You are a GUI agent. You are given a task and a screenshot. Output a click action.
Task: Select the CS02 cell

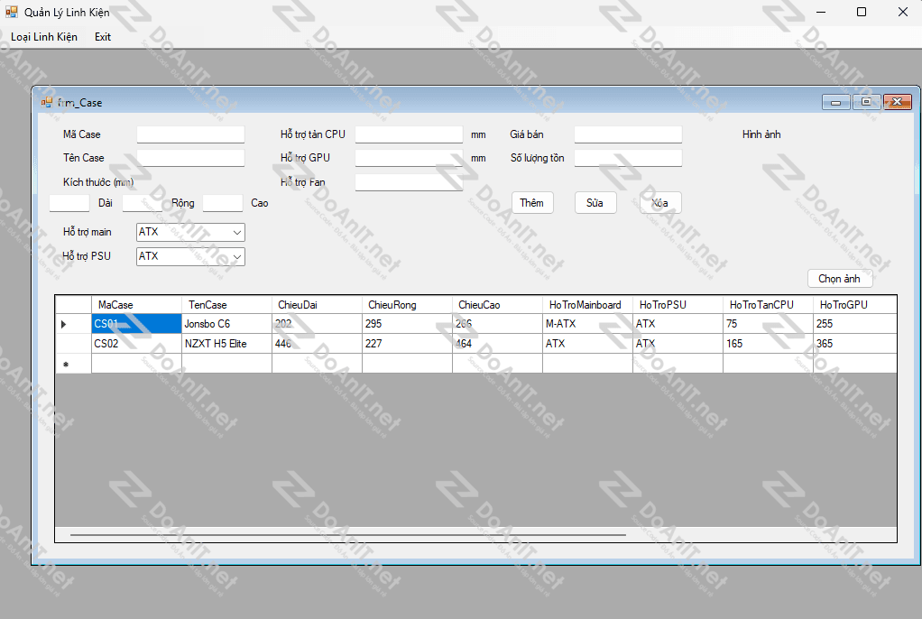click(136, 344)
